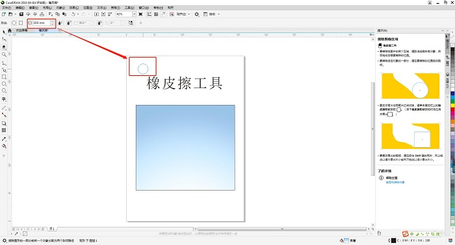Select the Drop Shadow tool
Screen dimensions: 455x245
pyautogui.click(x=4, y=123)
